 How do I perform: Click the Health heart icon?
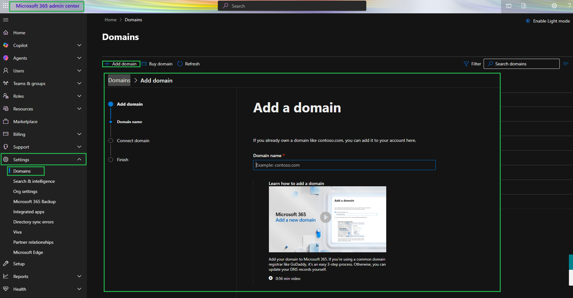coord(6,289)
